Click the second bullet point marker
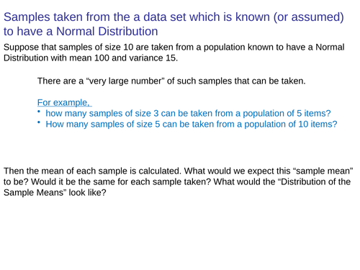The height and width of the screenshot is (270, 360). 39,122
